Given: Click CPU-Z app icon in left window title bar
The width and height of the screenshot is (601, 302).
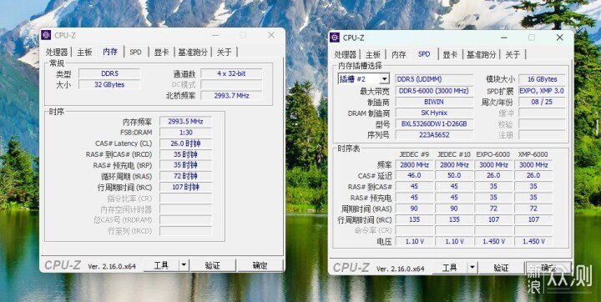Looking at the screenshot, I should click(x=46, y=35).
